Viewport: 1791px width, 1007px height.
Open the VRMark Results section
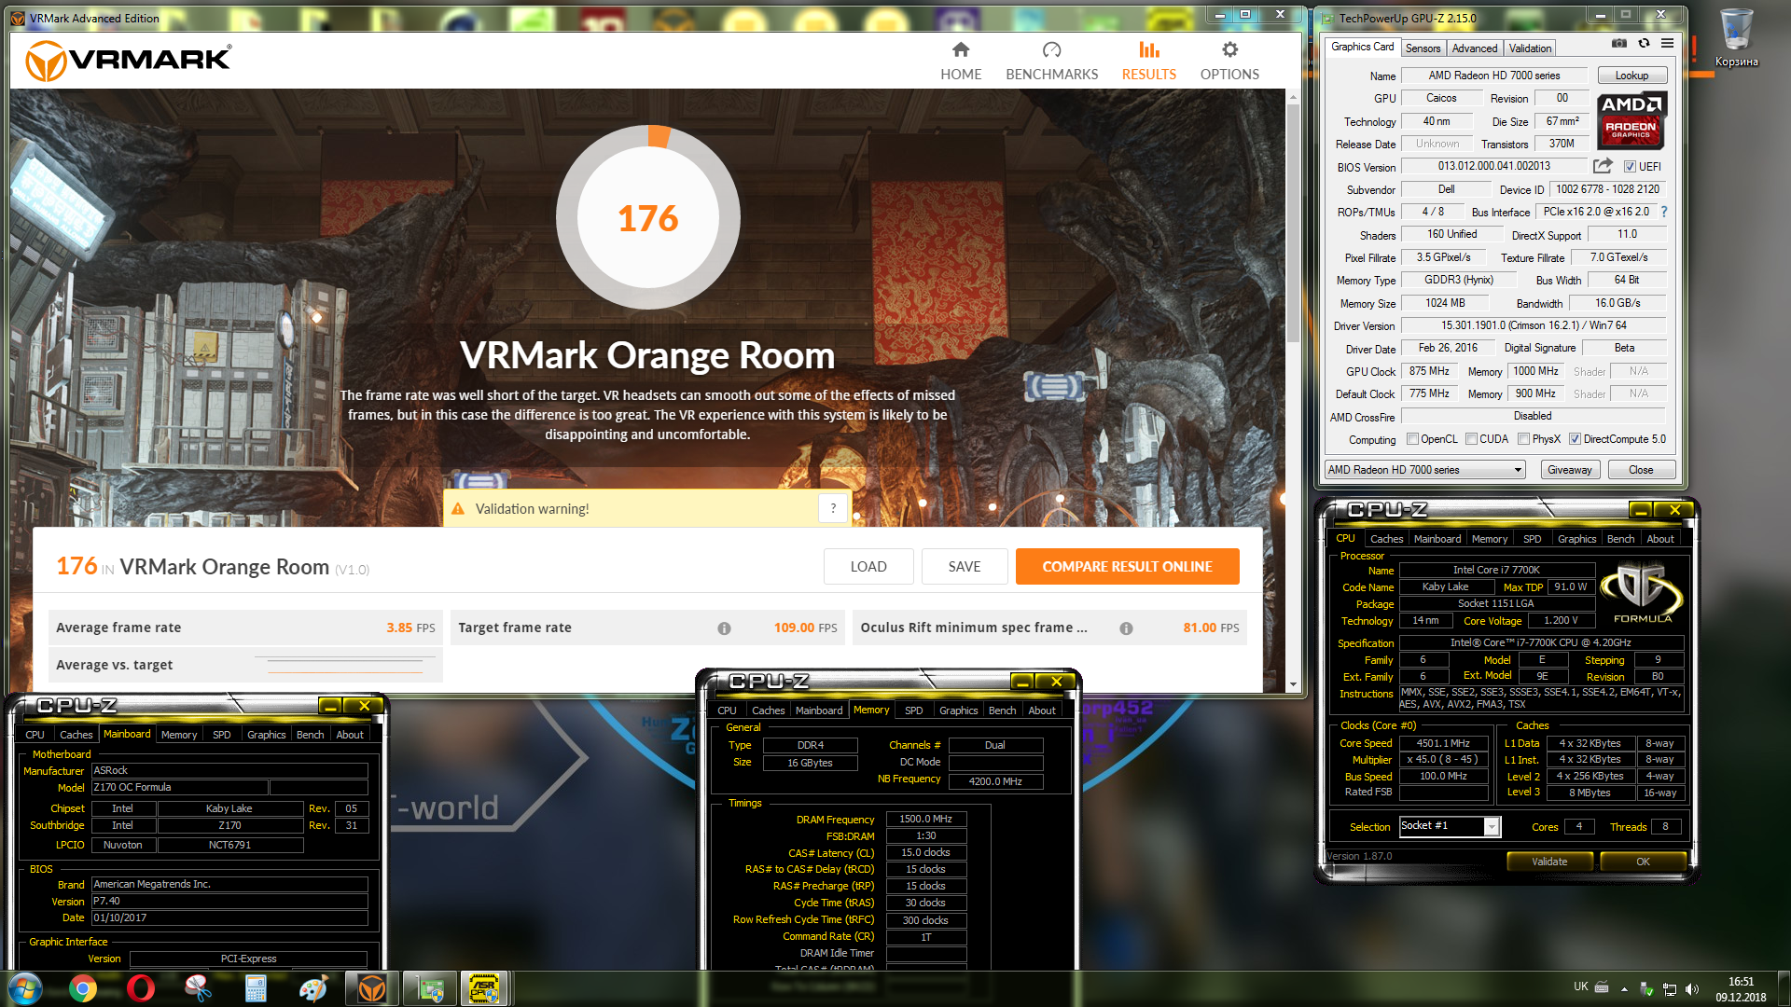(1148, 62)
